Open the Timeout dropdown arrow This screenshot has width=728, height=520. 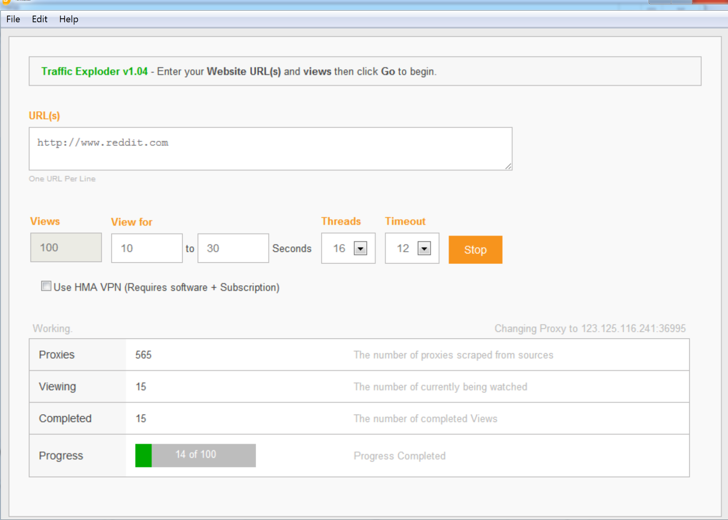pyautogui.click(x=425, y=248)
